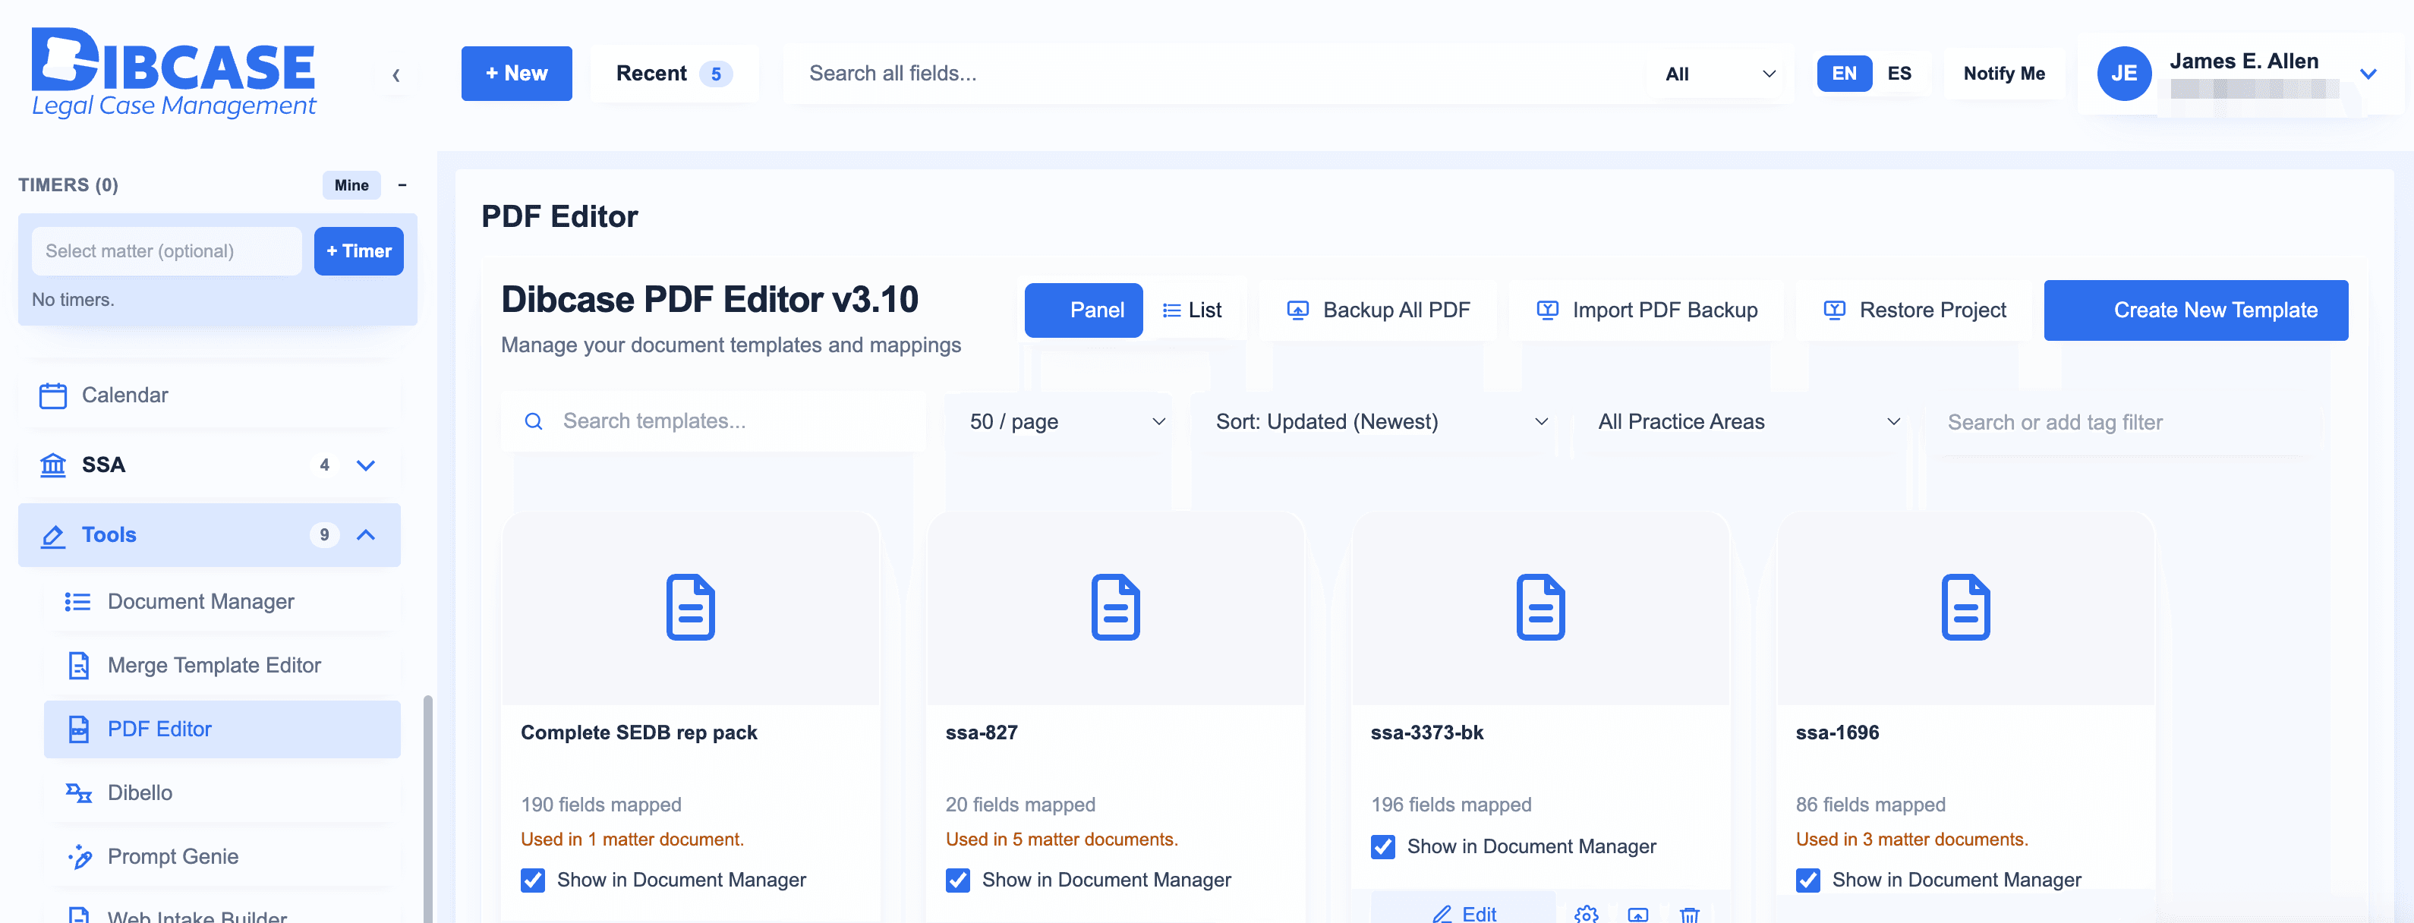Open the Recent items menu
Screen dimensions: 2414x923
(674, 74)
